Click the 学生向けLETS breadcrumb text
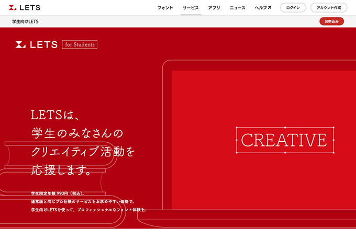356x251 pixels. 25,21
